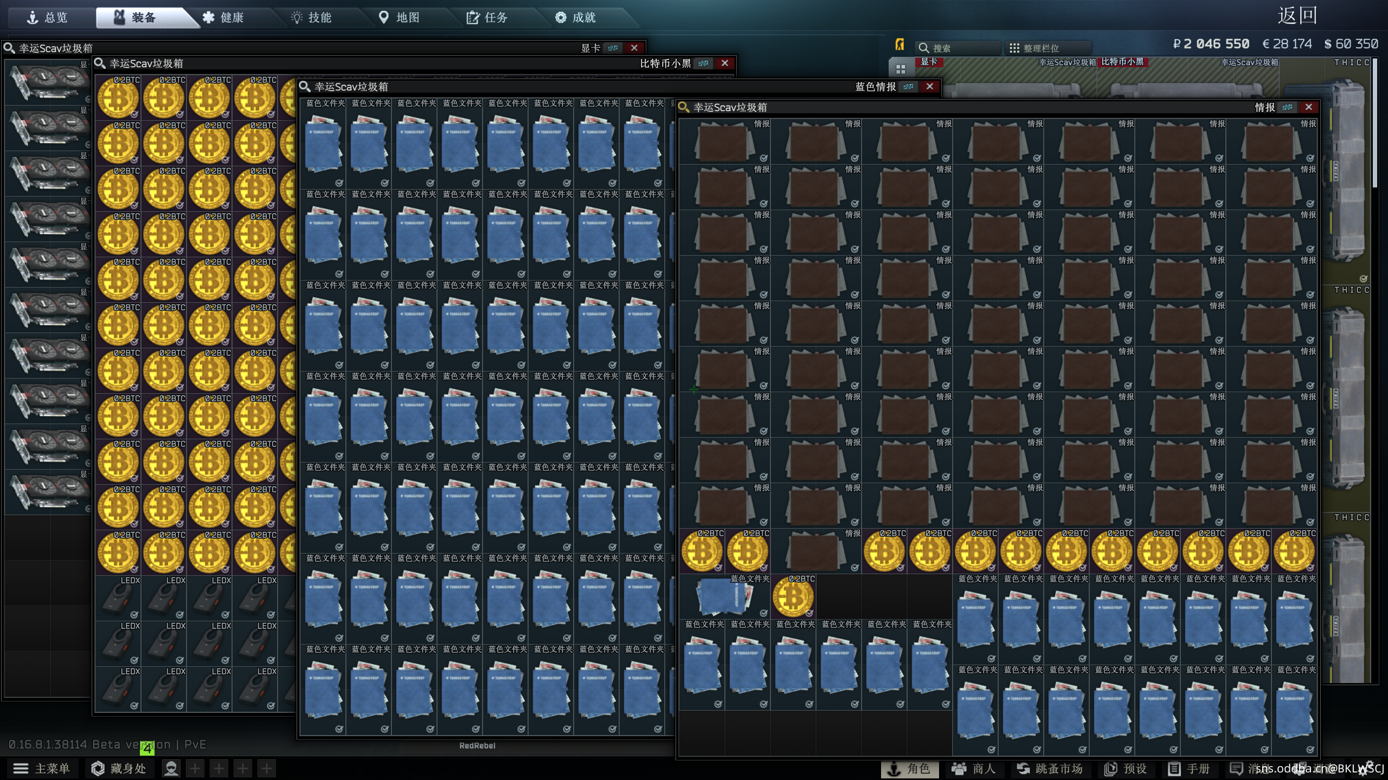1388x780 pixels.
Task: Click the character avatar icon in bottom bar
Action: point(171,768)
